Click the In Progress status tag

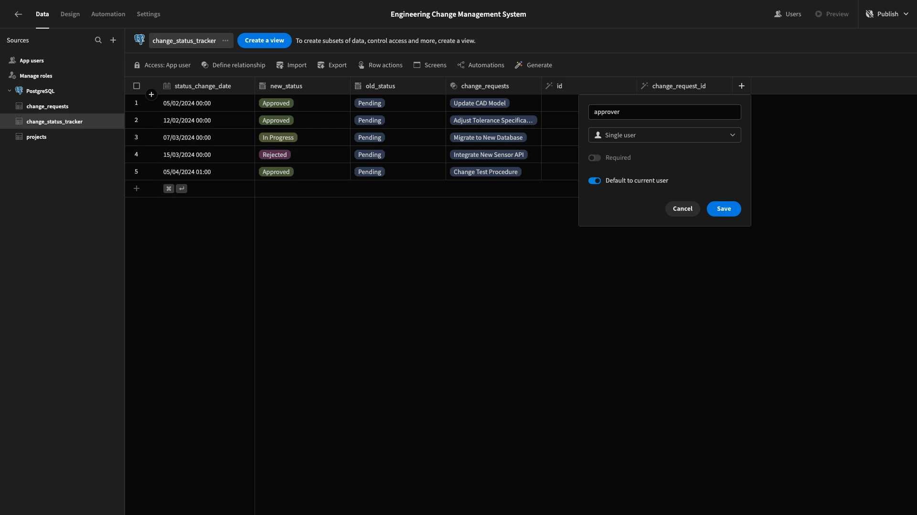278,138
